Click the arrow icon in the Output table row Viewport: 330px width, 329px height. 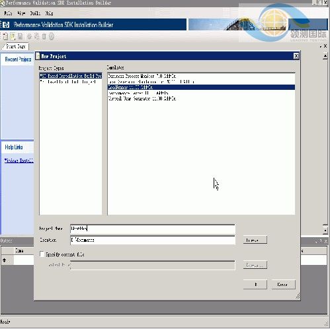point(4,260)
